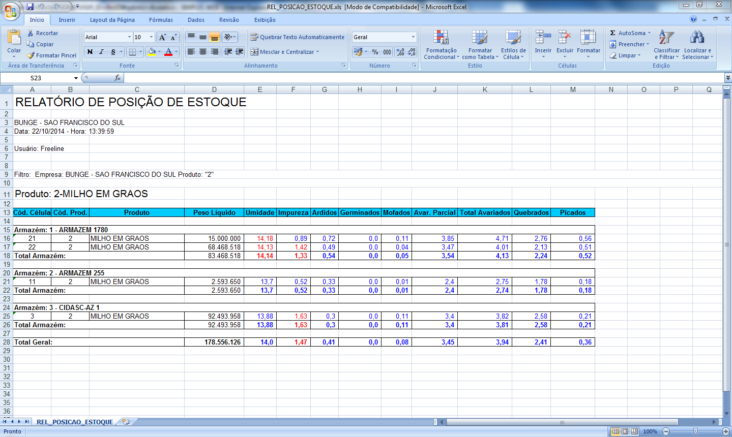Click the percent style button
The width and height of the screenshot is (732, 437).
[375, 52]
